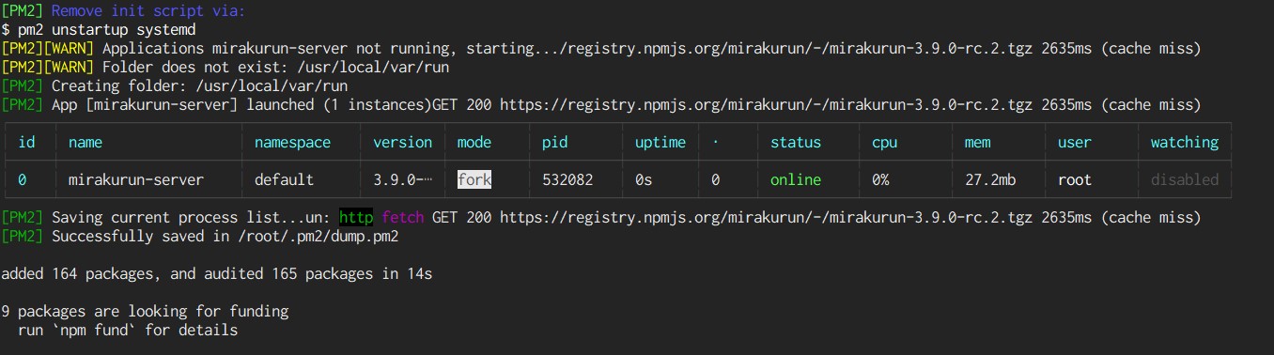1274x355 pixels.
Task: Click the highlighted 'fork' mode cell
Action: pos(474,179)
